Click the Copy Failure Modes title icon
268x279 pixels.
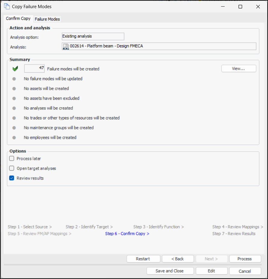click(x=7, y=6)
